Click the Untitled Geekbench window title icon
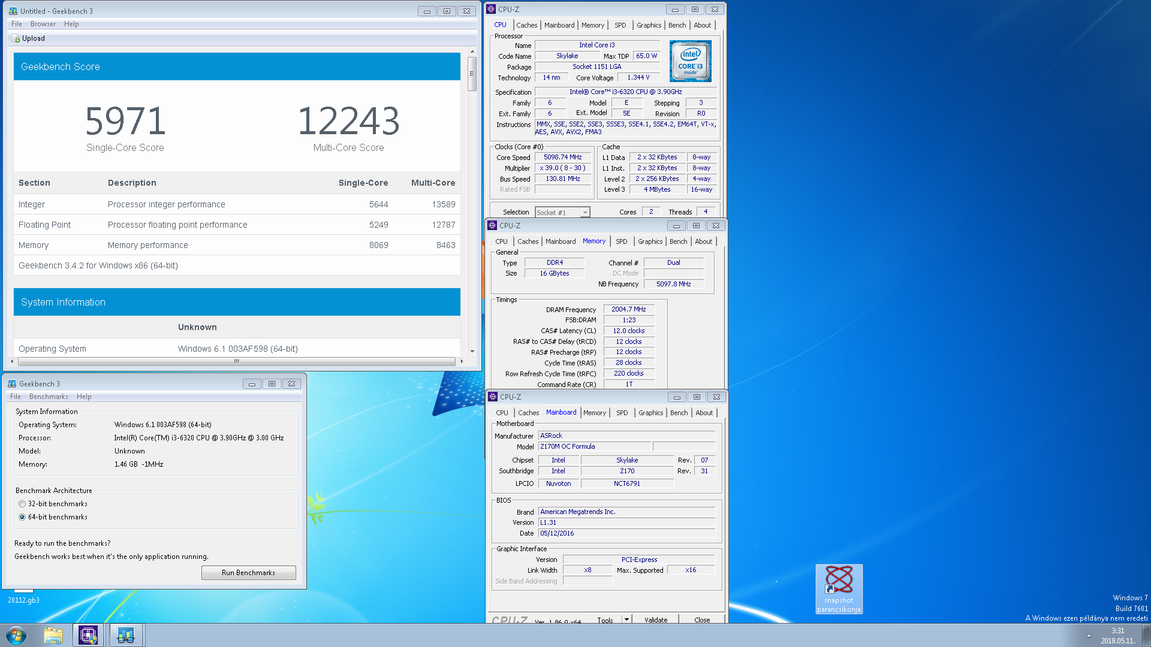 pos(13,11)
